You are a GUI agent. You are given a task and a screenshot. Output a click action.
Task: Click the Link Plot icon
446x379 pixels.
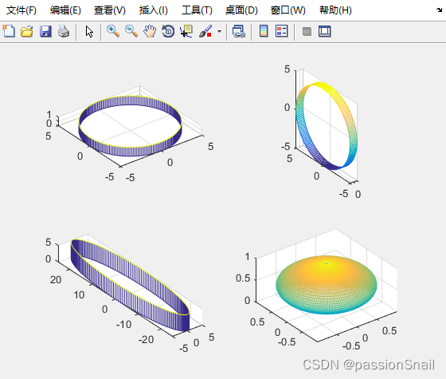click(x=239, y=31)
